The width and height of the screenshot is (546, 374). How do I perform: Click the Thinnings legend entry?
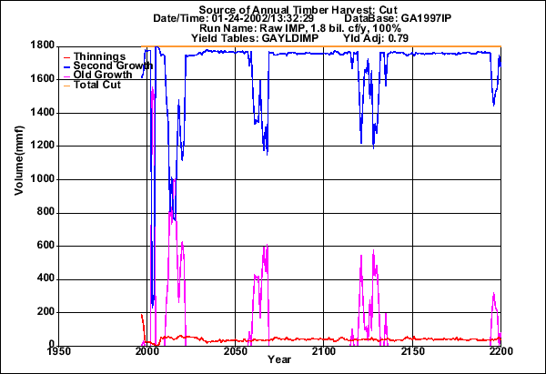pyautogui.click(x=100, y=56)
